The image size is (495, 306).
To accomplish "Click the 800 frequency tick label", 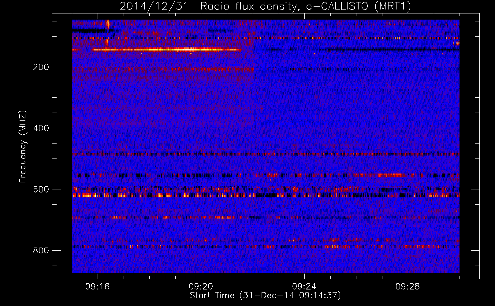I will coord(41,251).
